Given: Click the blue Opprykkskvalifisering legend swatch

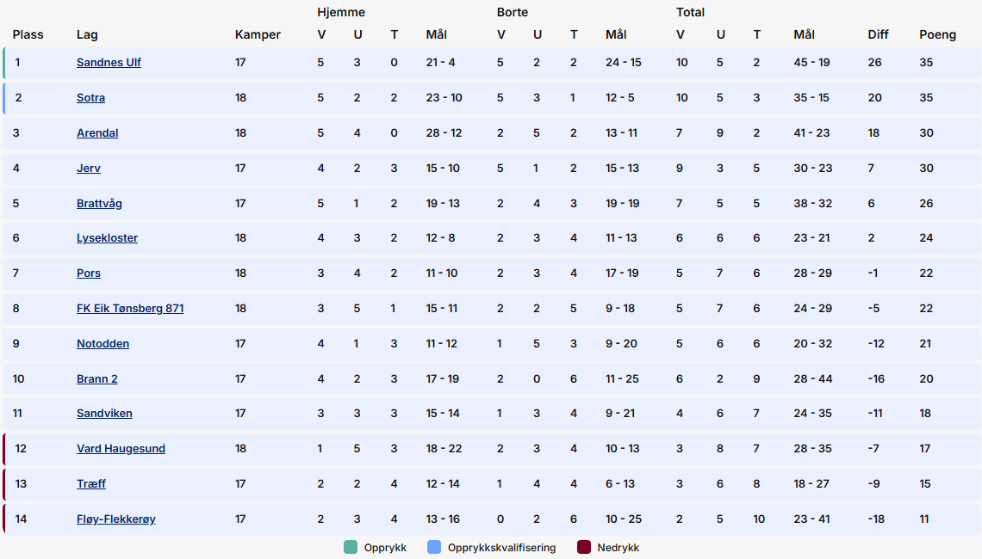Looking at the screenshot, I should pyautogui.click(x=434, y=548).
